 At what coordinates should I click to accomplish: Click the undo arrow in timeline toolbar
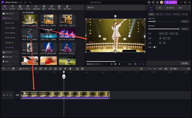tap(3, 69)
